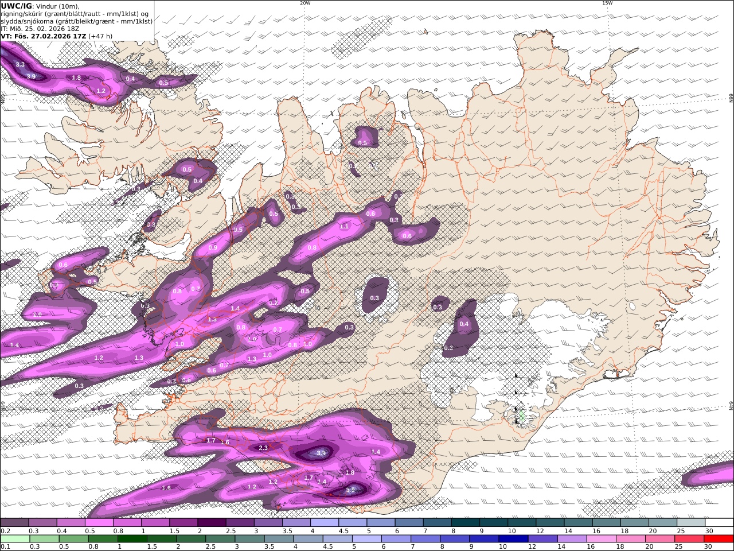734x551 pixels.
Task: Click the 'slydda/snjókoma' legend description line
Action: (76, 21)
